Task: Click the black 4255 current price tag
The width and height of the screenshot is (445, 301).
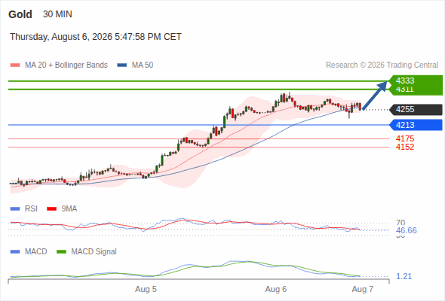Action: point(416,110)
